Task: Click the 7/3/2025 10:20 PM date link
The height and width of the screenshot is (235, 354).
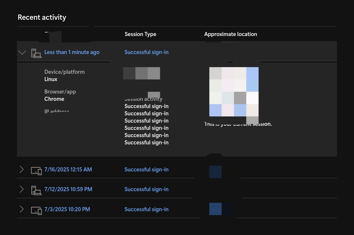Action: (67, 209)
